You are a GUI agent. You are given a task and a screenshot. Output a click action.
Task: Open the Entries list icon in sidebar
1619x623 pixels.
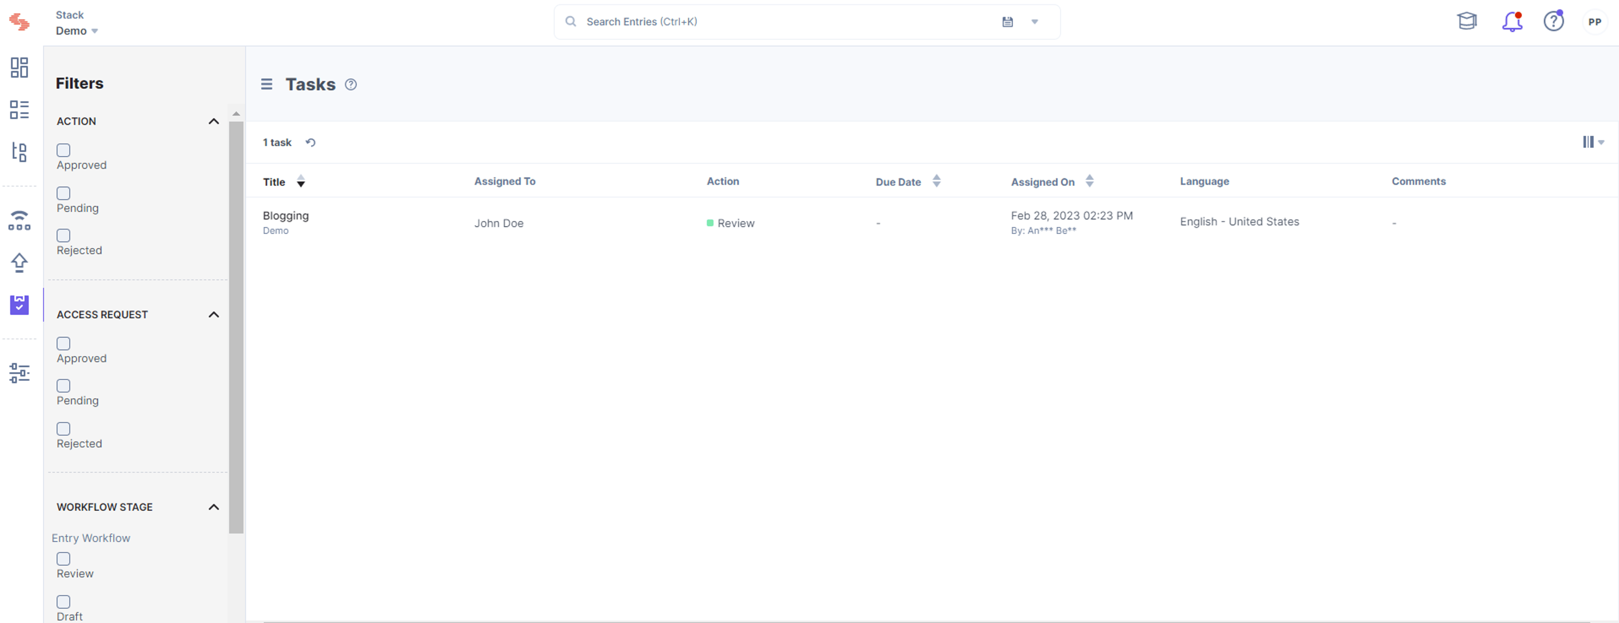[19, 110]
